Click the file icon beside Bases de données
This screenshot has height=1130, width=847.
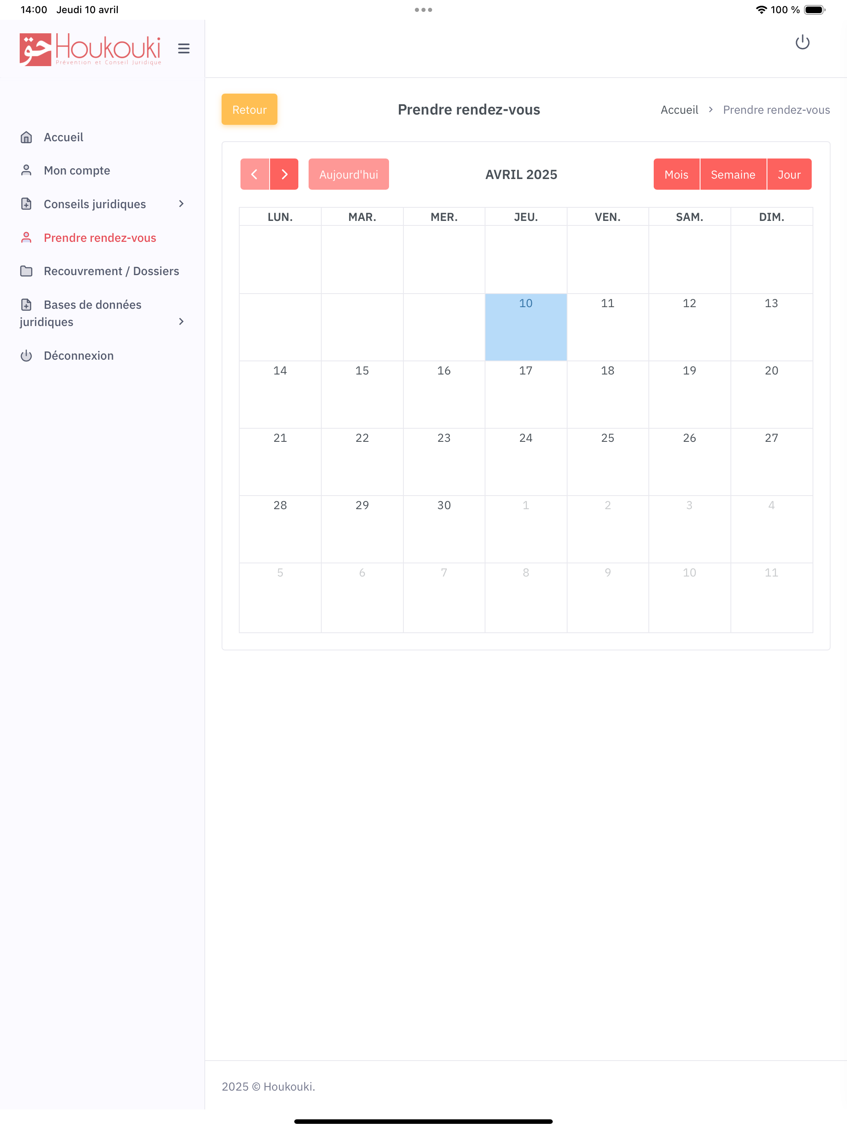tap(26, 304)
